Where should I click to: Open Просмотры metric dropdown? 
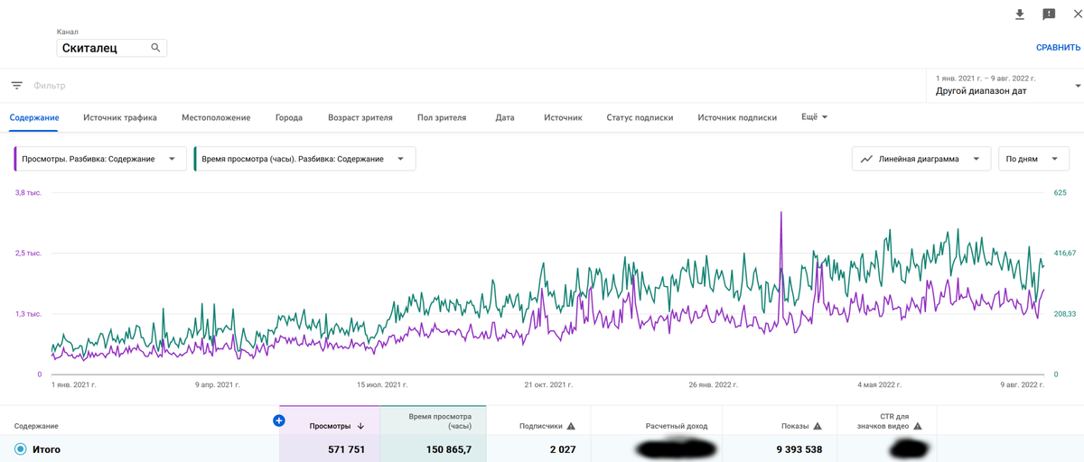[100, 159]
